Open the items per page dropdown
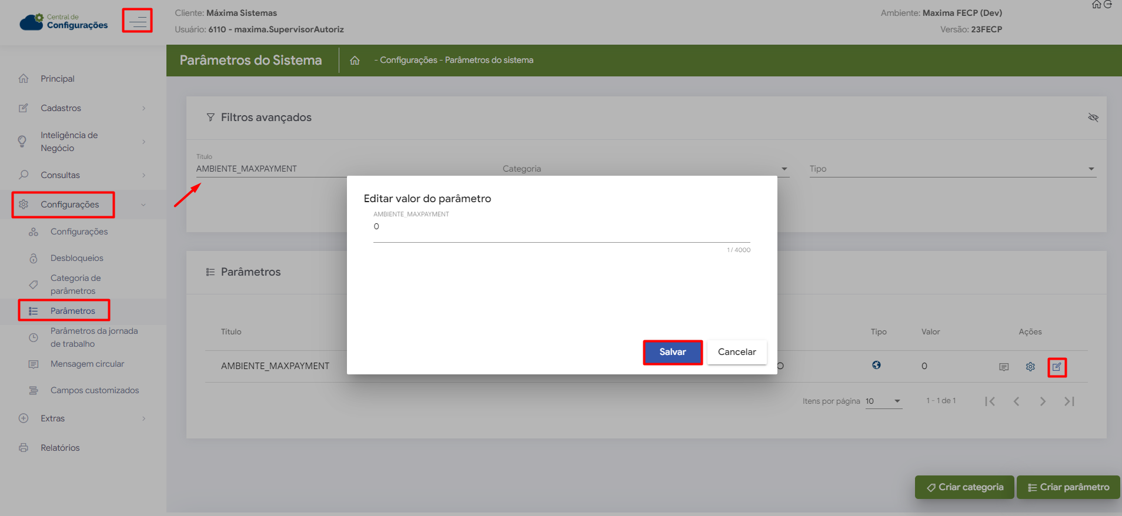 [883, 401]
